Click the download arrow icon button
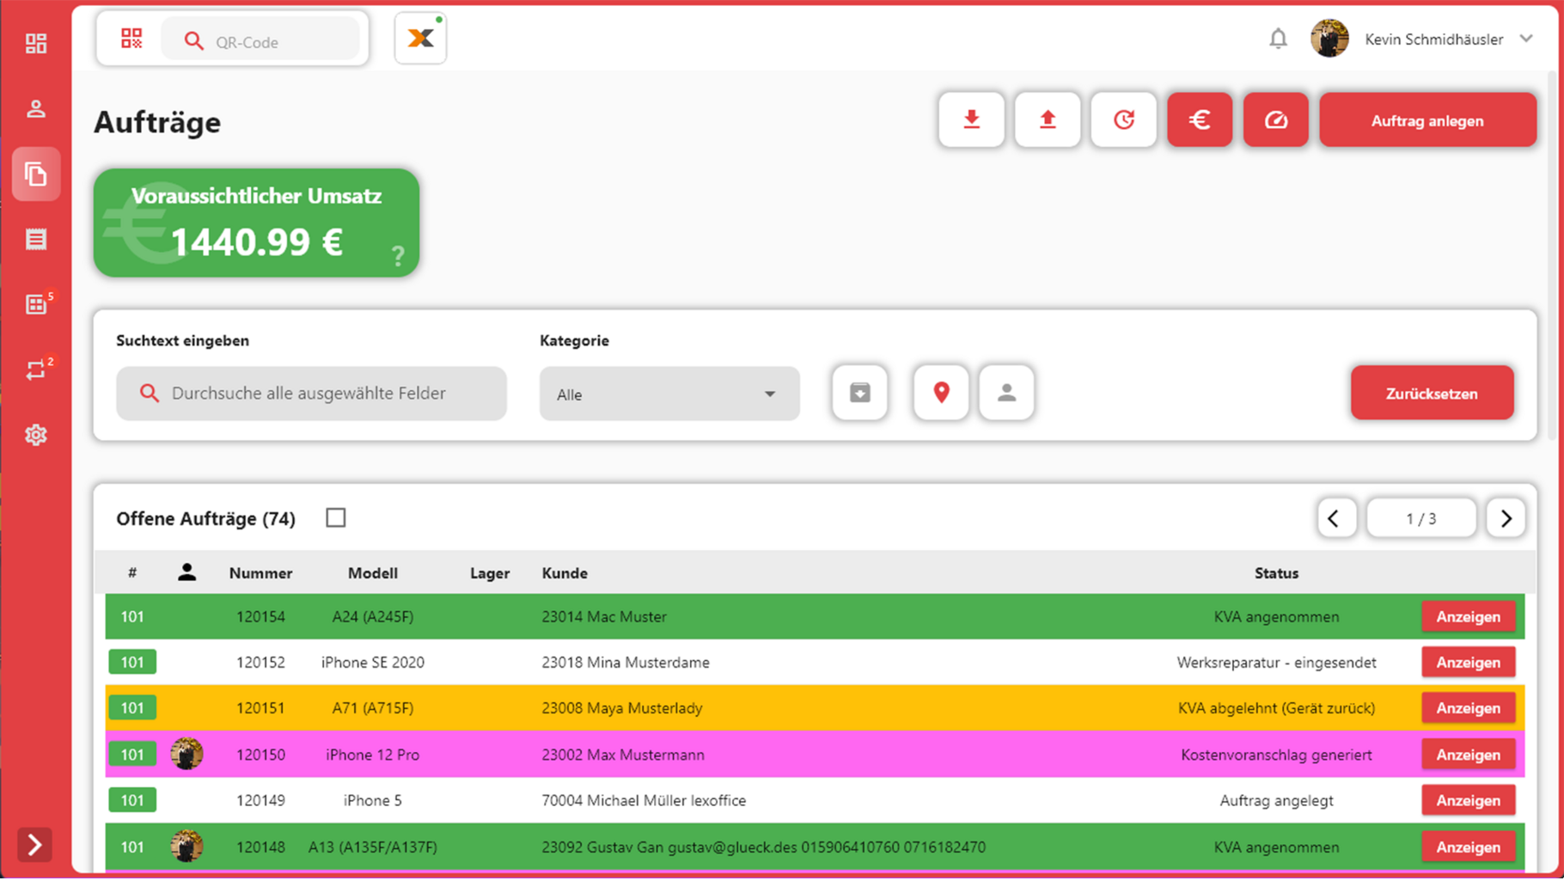Viewport: 1564px width, 880px height. click(971, 120)
